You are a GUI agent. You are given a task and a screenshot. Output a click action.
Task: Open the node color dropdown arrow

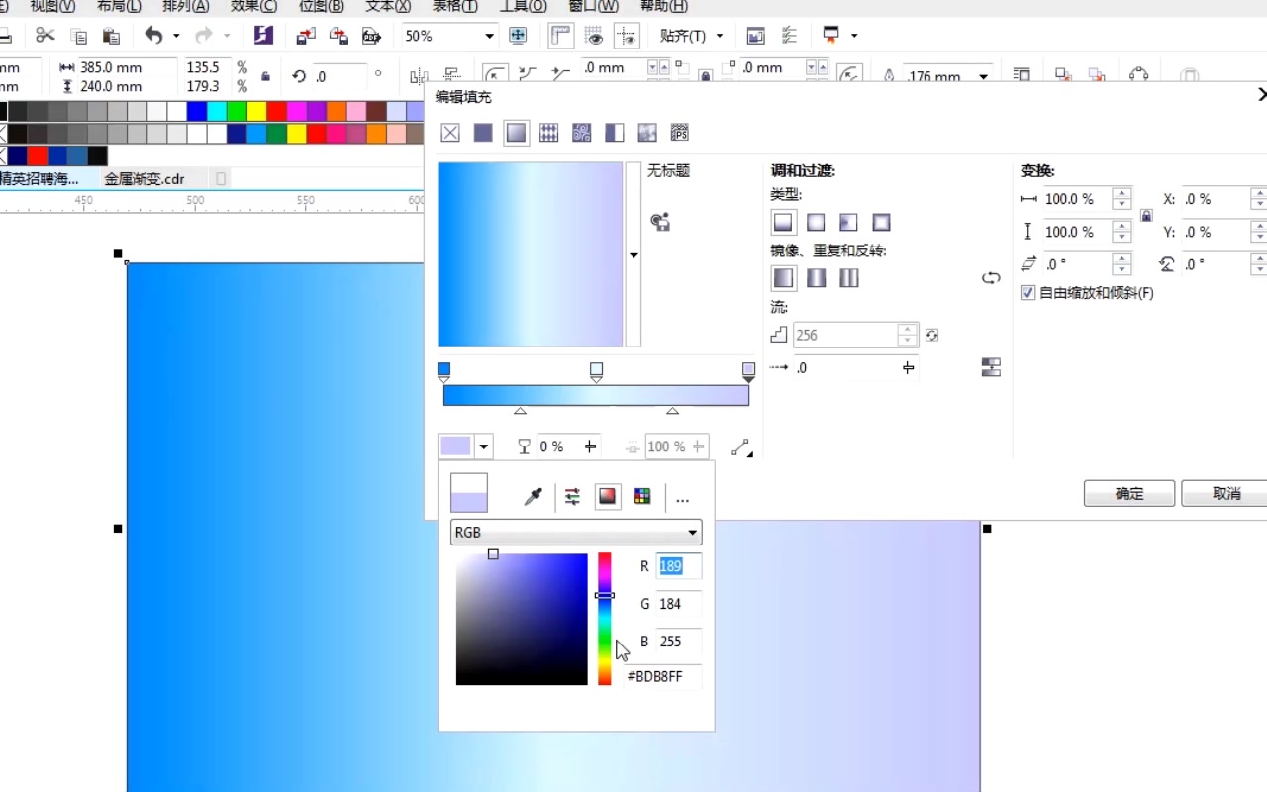(x=484, y=446)
